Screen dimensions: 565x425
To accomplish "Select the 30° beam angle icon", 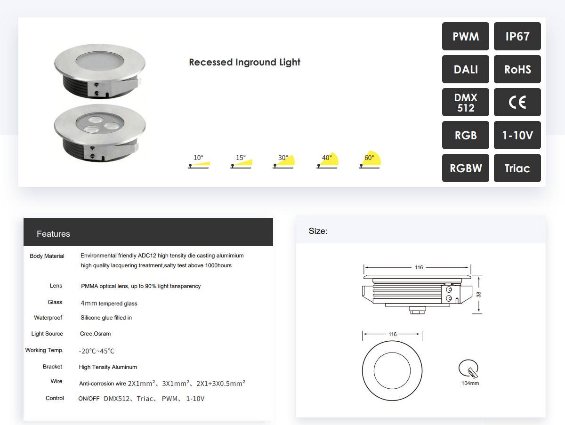I will coord(283,161).
